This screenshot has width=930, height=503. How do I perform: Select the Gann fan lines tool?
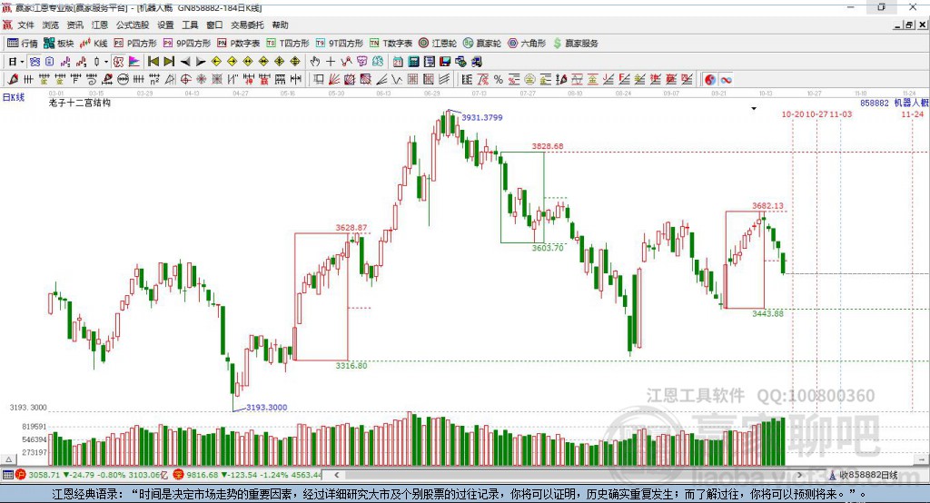[334, 80]
